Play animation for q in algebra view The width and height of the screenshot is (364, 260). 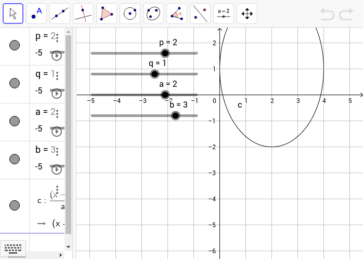(x=56, y=94)
